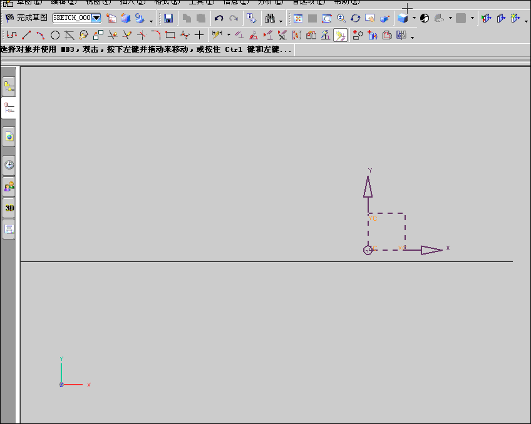The width and height of the screenshot is (531, 424).
Task: Select the purple X axis arrow
Action: [424, 250]
